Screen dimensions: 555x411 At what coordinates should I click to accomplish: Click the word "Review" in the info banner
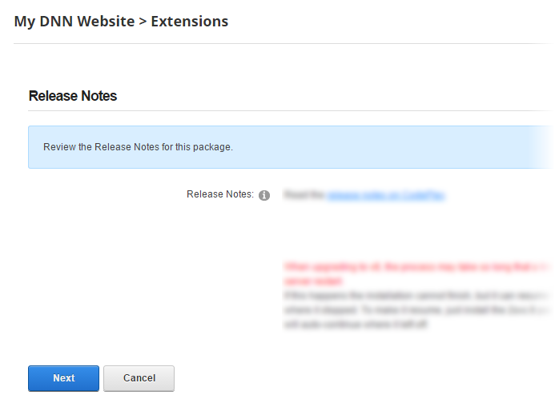[x=59, y=147]
